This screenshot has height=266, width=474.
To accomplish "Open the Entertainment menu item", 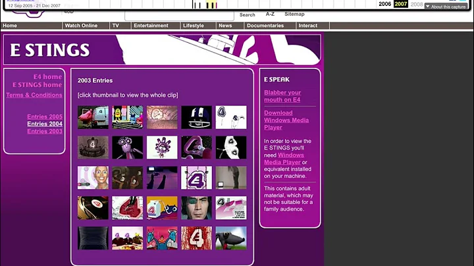I will tap(151, 26).
